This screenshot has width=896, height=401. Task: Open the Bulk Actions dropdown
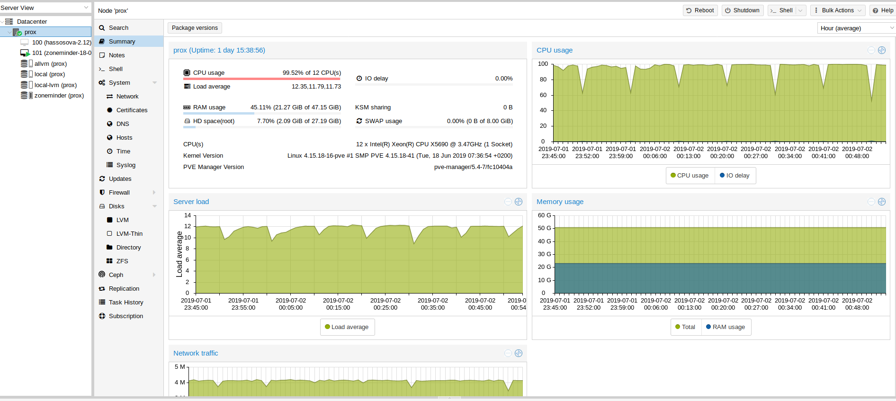pos(838,10)
